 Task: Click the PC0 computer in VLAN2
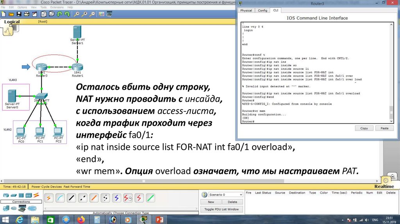(21, 132)
